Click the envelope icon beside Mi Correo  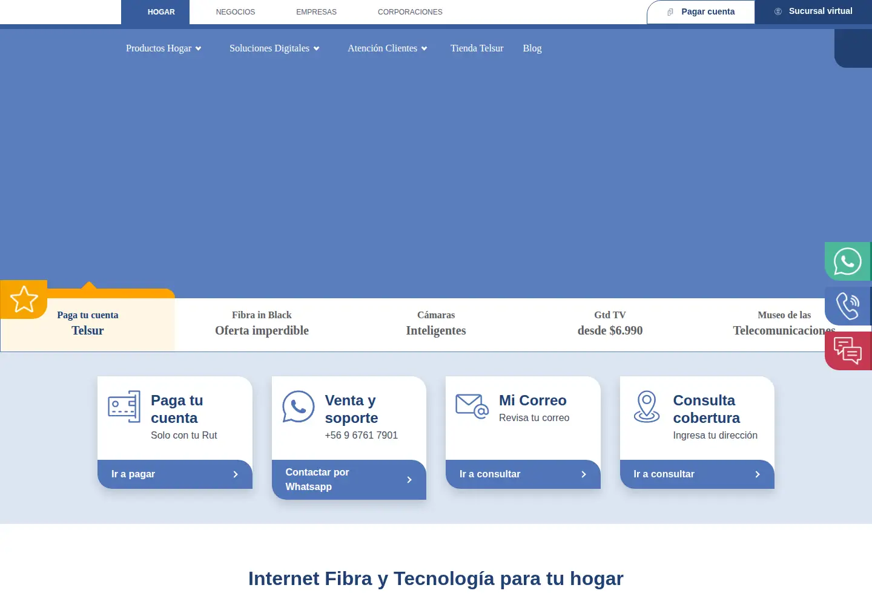click(x=472, y=406)
